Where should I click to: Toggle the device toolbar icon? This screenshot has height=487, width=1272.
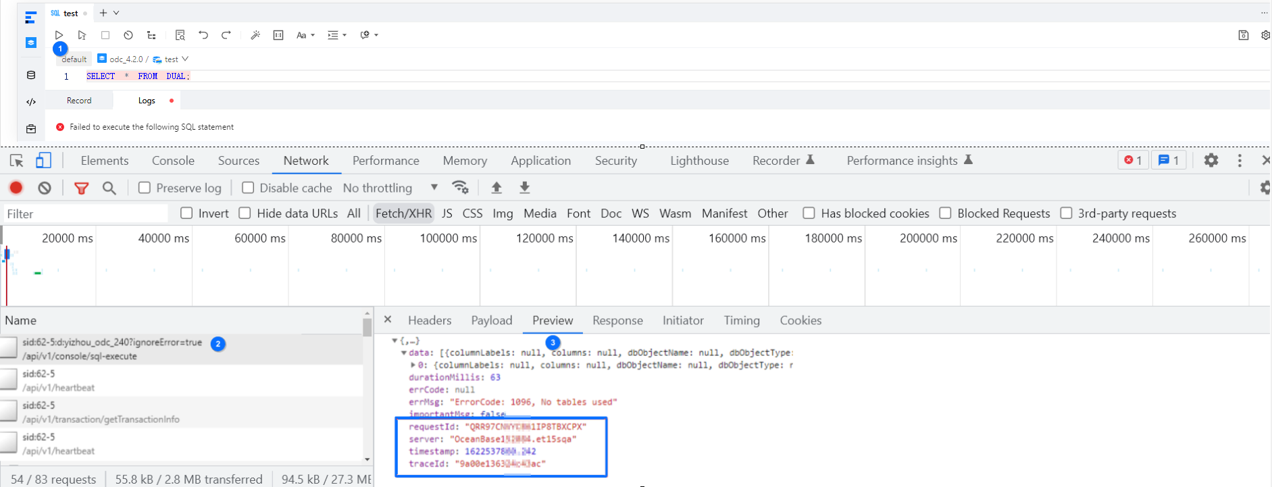point(43,161)
